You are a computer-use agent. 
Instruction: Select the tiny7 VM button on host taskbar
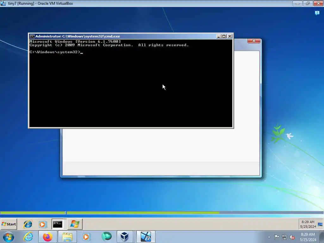[146, 237]
